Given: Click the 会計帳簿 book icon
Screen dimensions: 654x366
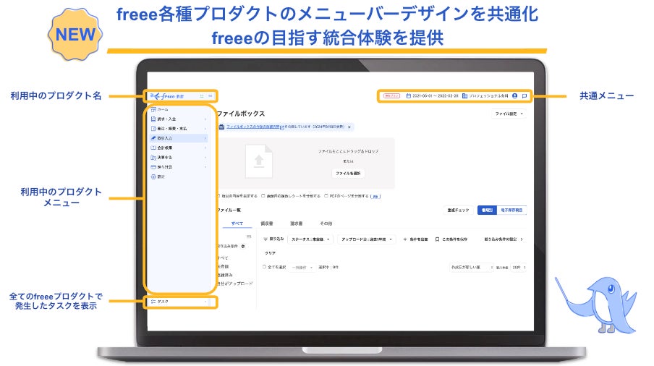Looking at the screenshot, I should click(x=153, y=148).
